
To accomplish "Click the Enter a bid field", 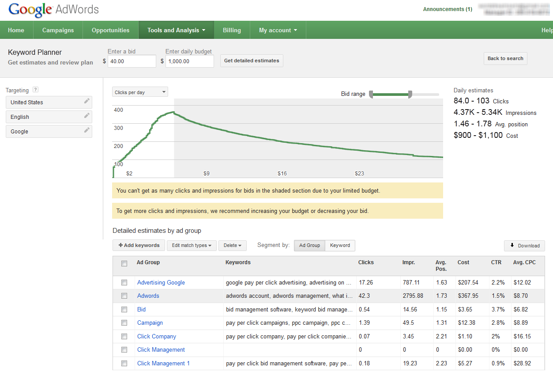I will (132, 61).
